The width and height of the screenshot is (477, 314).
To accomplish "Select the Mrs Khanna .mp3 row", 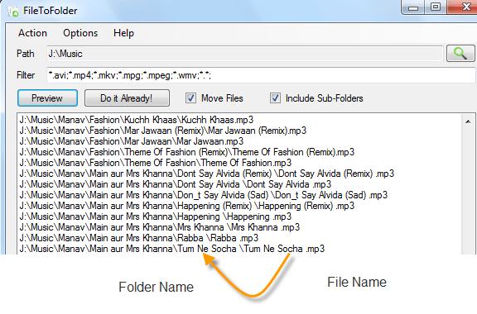I will [x=159, y=227].
